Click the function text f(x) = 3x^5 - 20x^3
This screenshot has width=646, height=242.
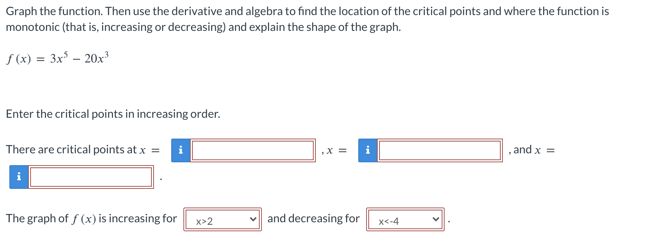(57, 57)
